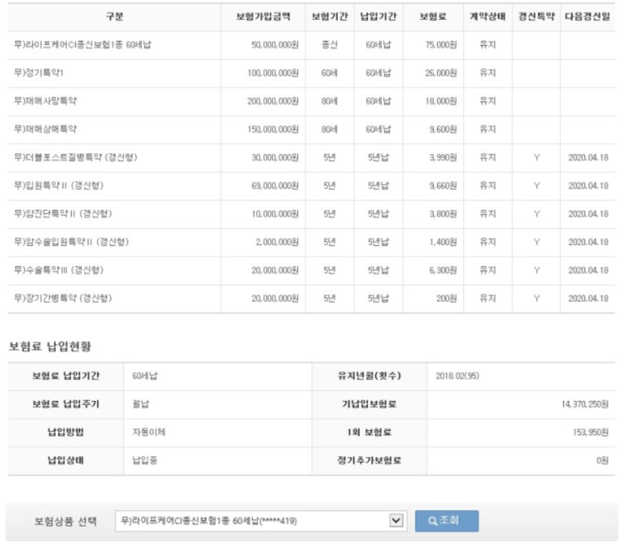
Task: Click the 종신 insurance period cell
Action: [330, 45]
